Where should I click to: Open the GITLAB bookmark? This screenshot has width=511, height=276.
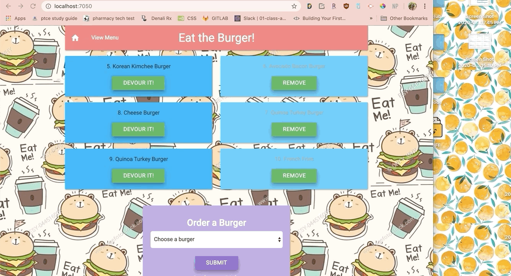click(x=216, y=18)
